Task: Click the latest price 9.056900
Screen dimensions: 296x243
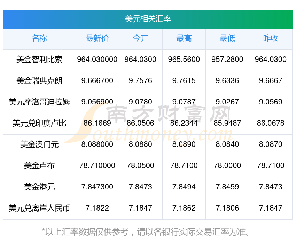Action: [97, 102]
